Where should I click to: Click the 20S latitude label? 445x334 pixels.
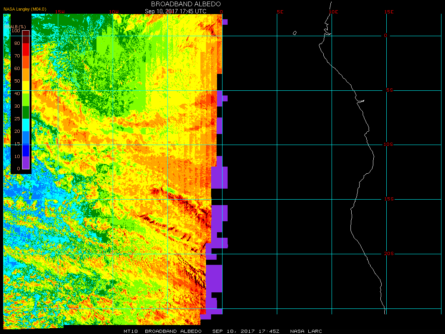(389, 253)
